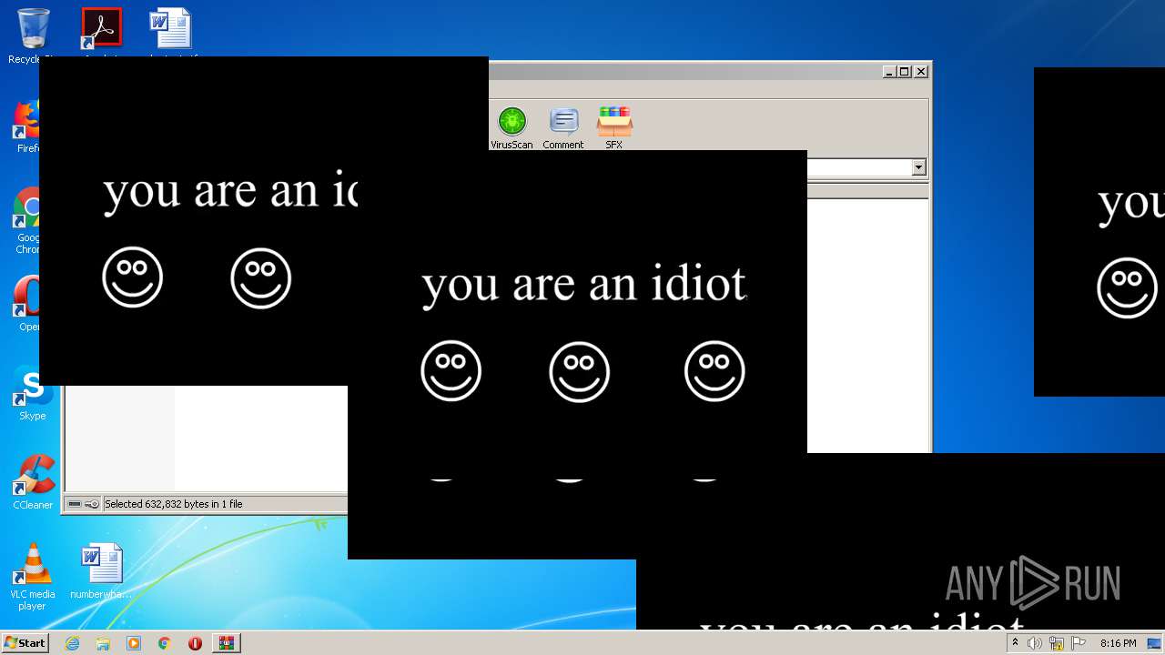Launch Internet Explorer from the taskbar
The image size is (1165, 655).
[72, 643]
